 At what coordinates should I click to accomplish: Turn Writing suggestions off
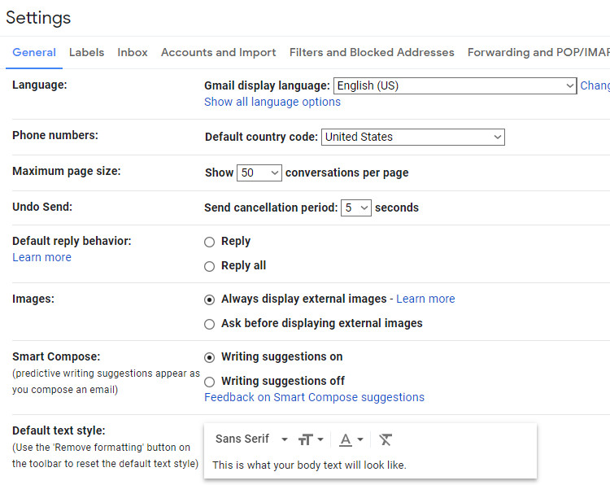click(x=209, y=382)
